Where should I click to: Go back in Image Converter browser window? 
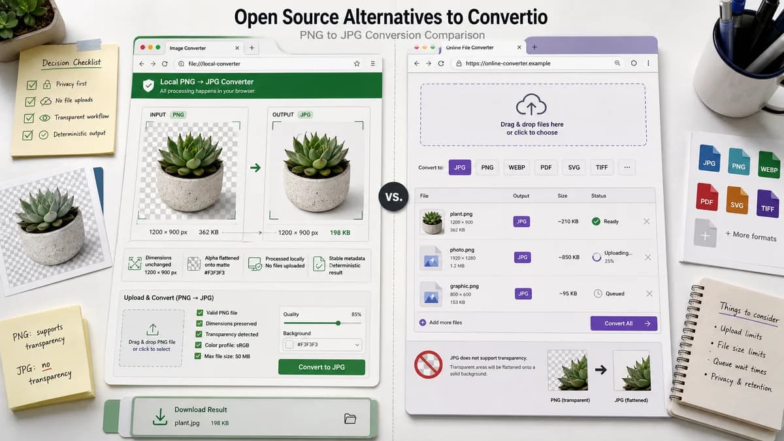click(x=142, y=64)
